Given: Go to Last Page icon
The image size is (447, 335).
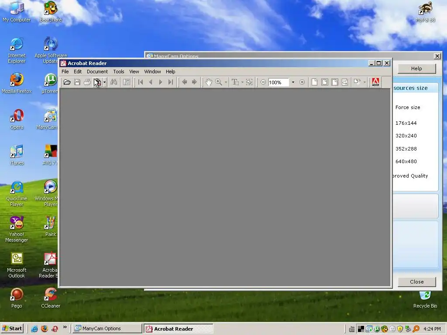Looking at the screenshot, I should pyautogui.click(x=171, y=82).
